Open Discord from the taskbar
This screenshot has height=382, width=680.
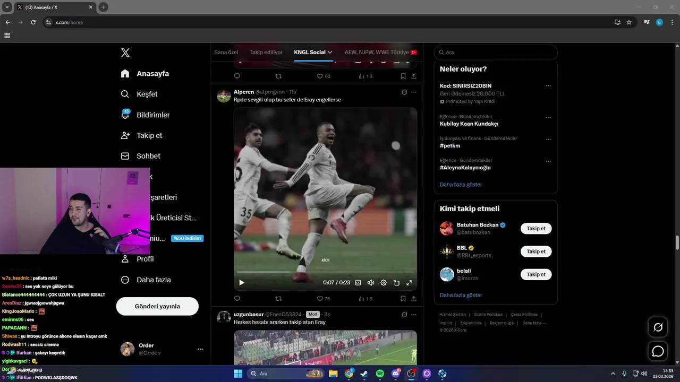(395, 374)
